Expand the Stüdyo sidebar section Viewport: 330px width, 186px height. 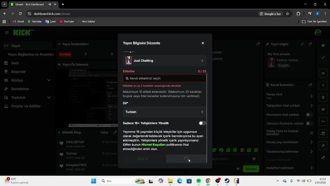point(27,80)
